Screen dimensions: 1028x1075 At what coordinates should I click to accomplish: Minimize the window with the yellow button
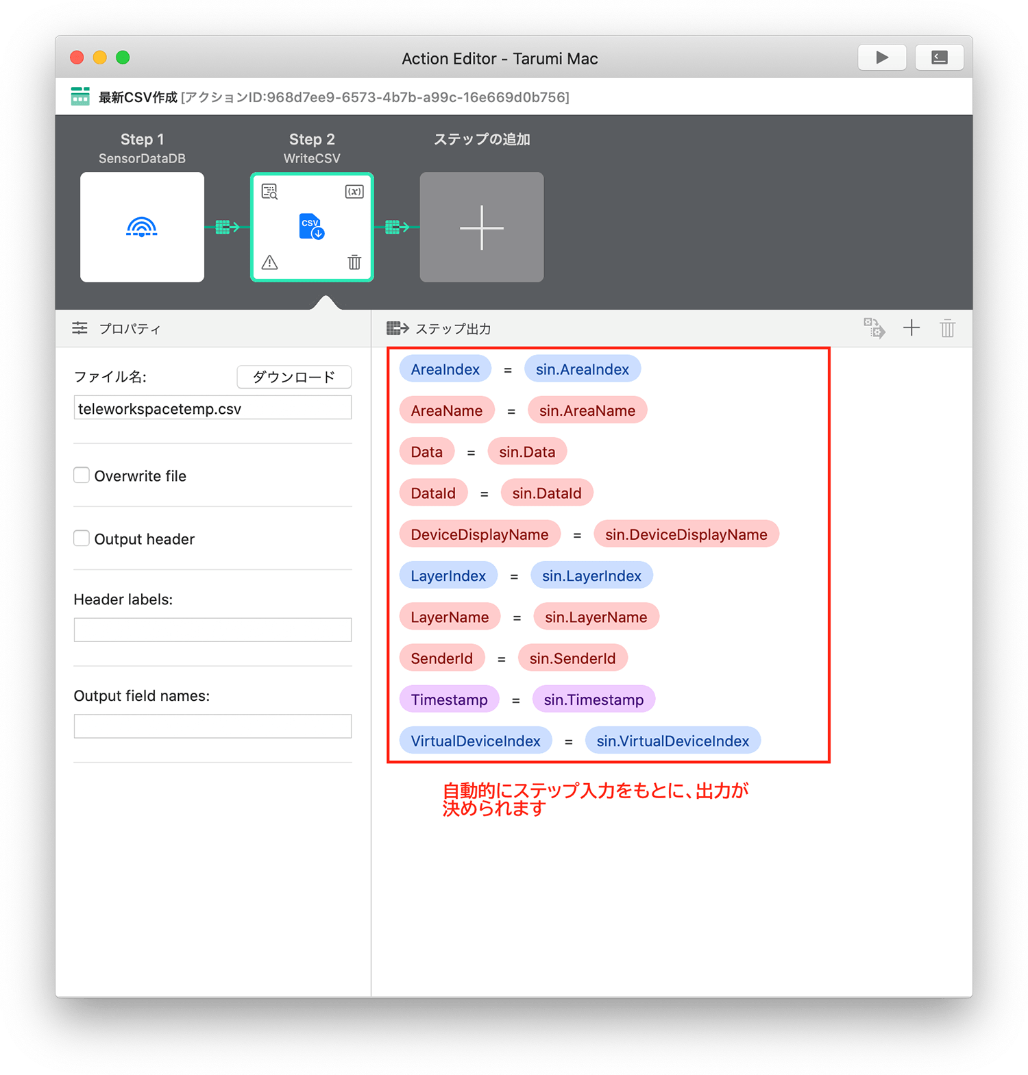(x=100, y=58)
